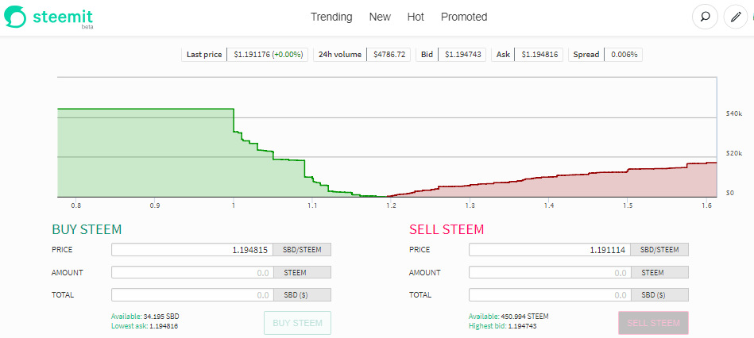Click the 0.8 x-axis label

76,205
